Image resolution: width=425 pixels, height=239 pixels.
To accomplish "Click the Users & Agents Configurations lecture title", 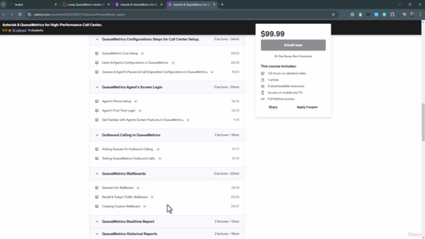I will 135,62.
